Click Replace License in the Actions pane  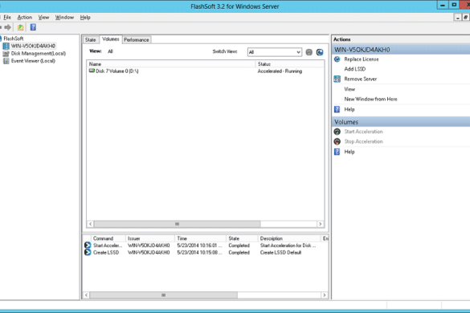point(362,59)
